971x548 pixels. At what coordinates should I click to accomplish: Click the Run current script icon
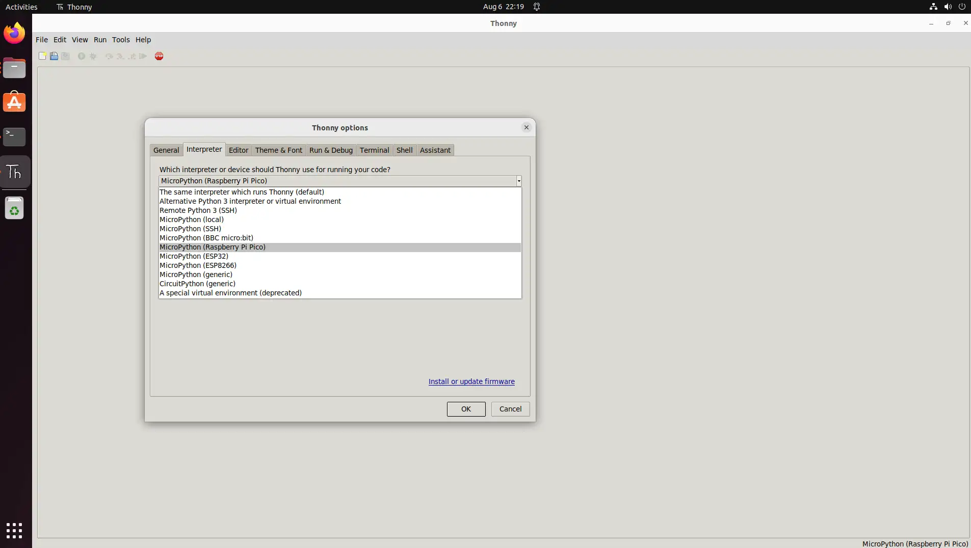point(82,56)
